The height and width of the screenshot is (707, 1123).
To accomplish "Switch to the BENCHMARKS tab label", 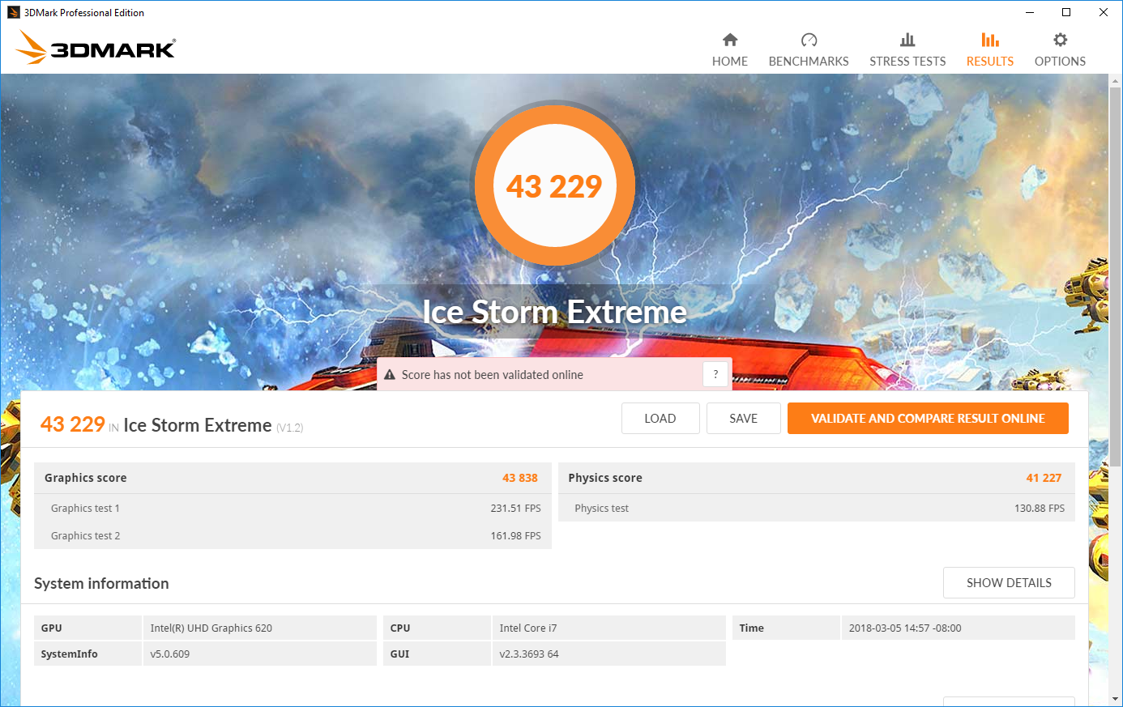I will [809, 62].
